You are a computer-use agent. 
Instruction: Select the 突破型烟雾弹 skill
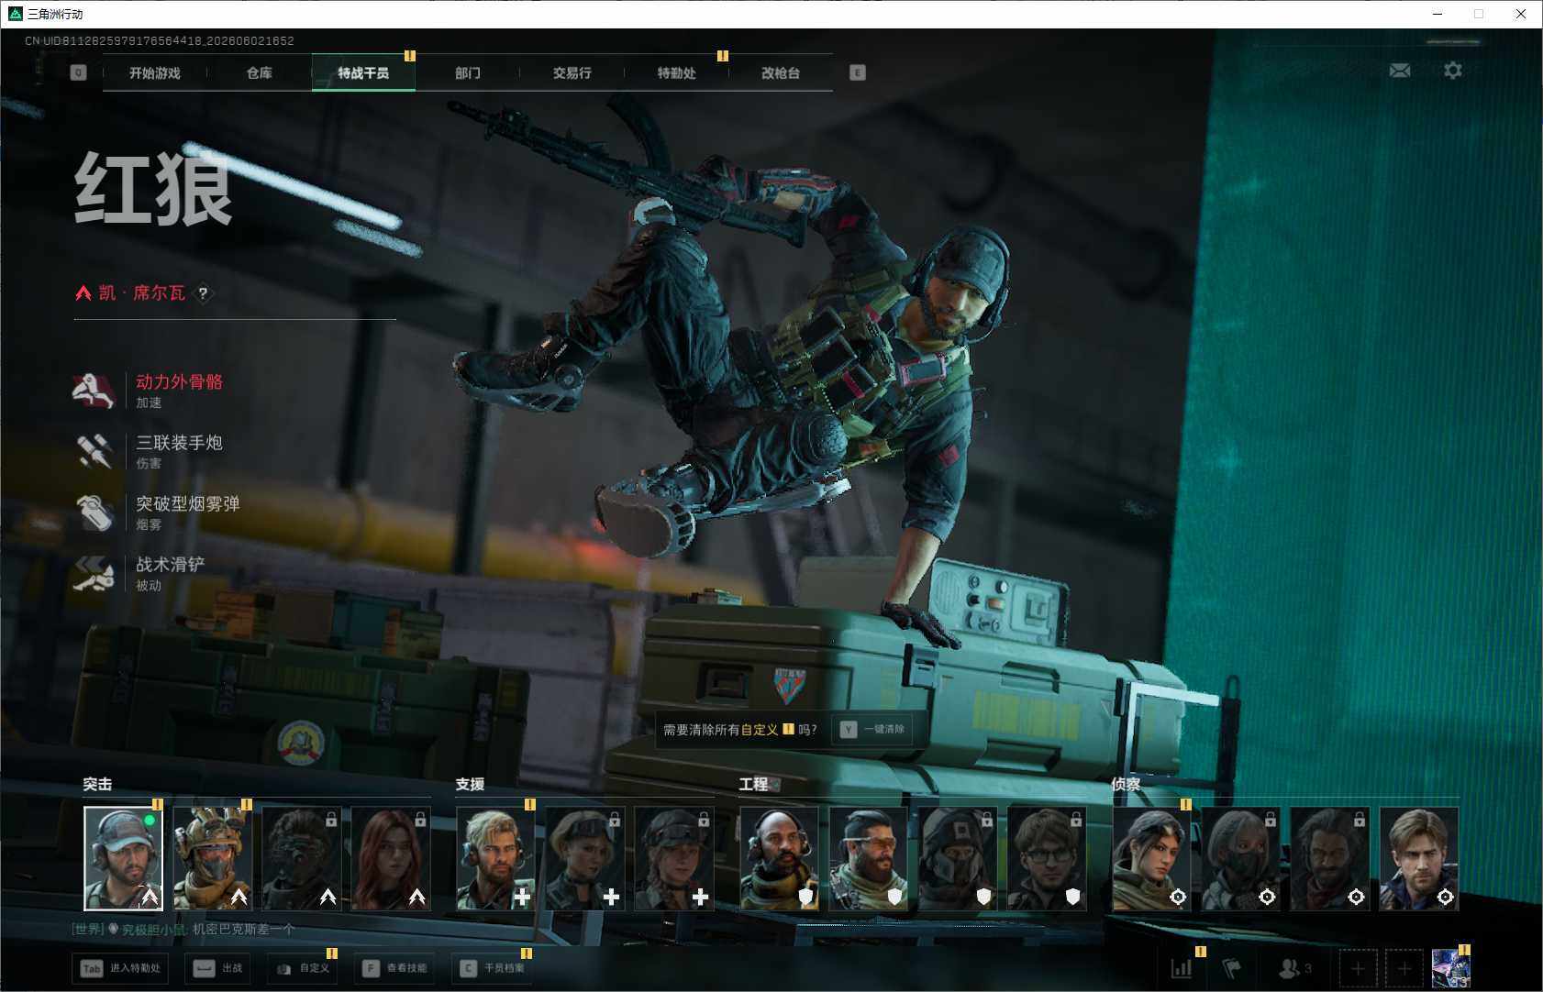coord(157,513)
